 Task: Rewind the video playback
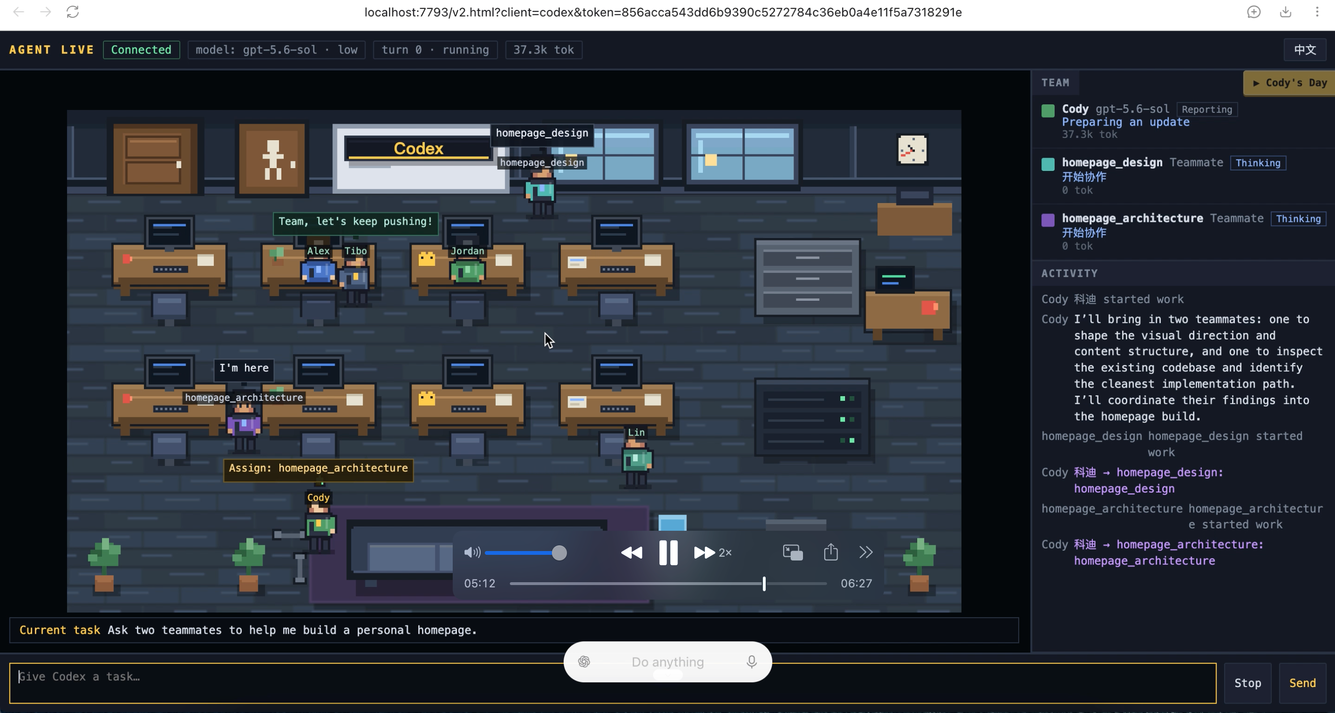coord(631,553)
